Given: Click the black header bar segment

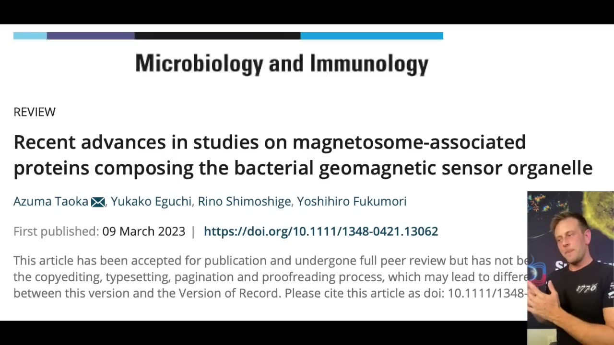Looking at the screenshot, I should [217, 36].
